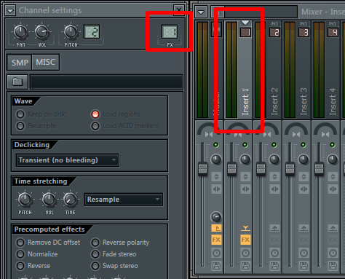
Task: Open Insert 1 latency clock icon
Action: 245,254
